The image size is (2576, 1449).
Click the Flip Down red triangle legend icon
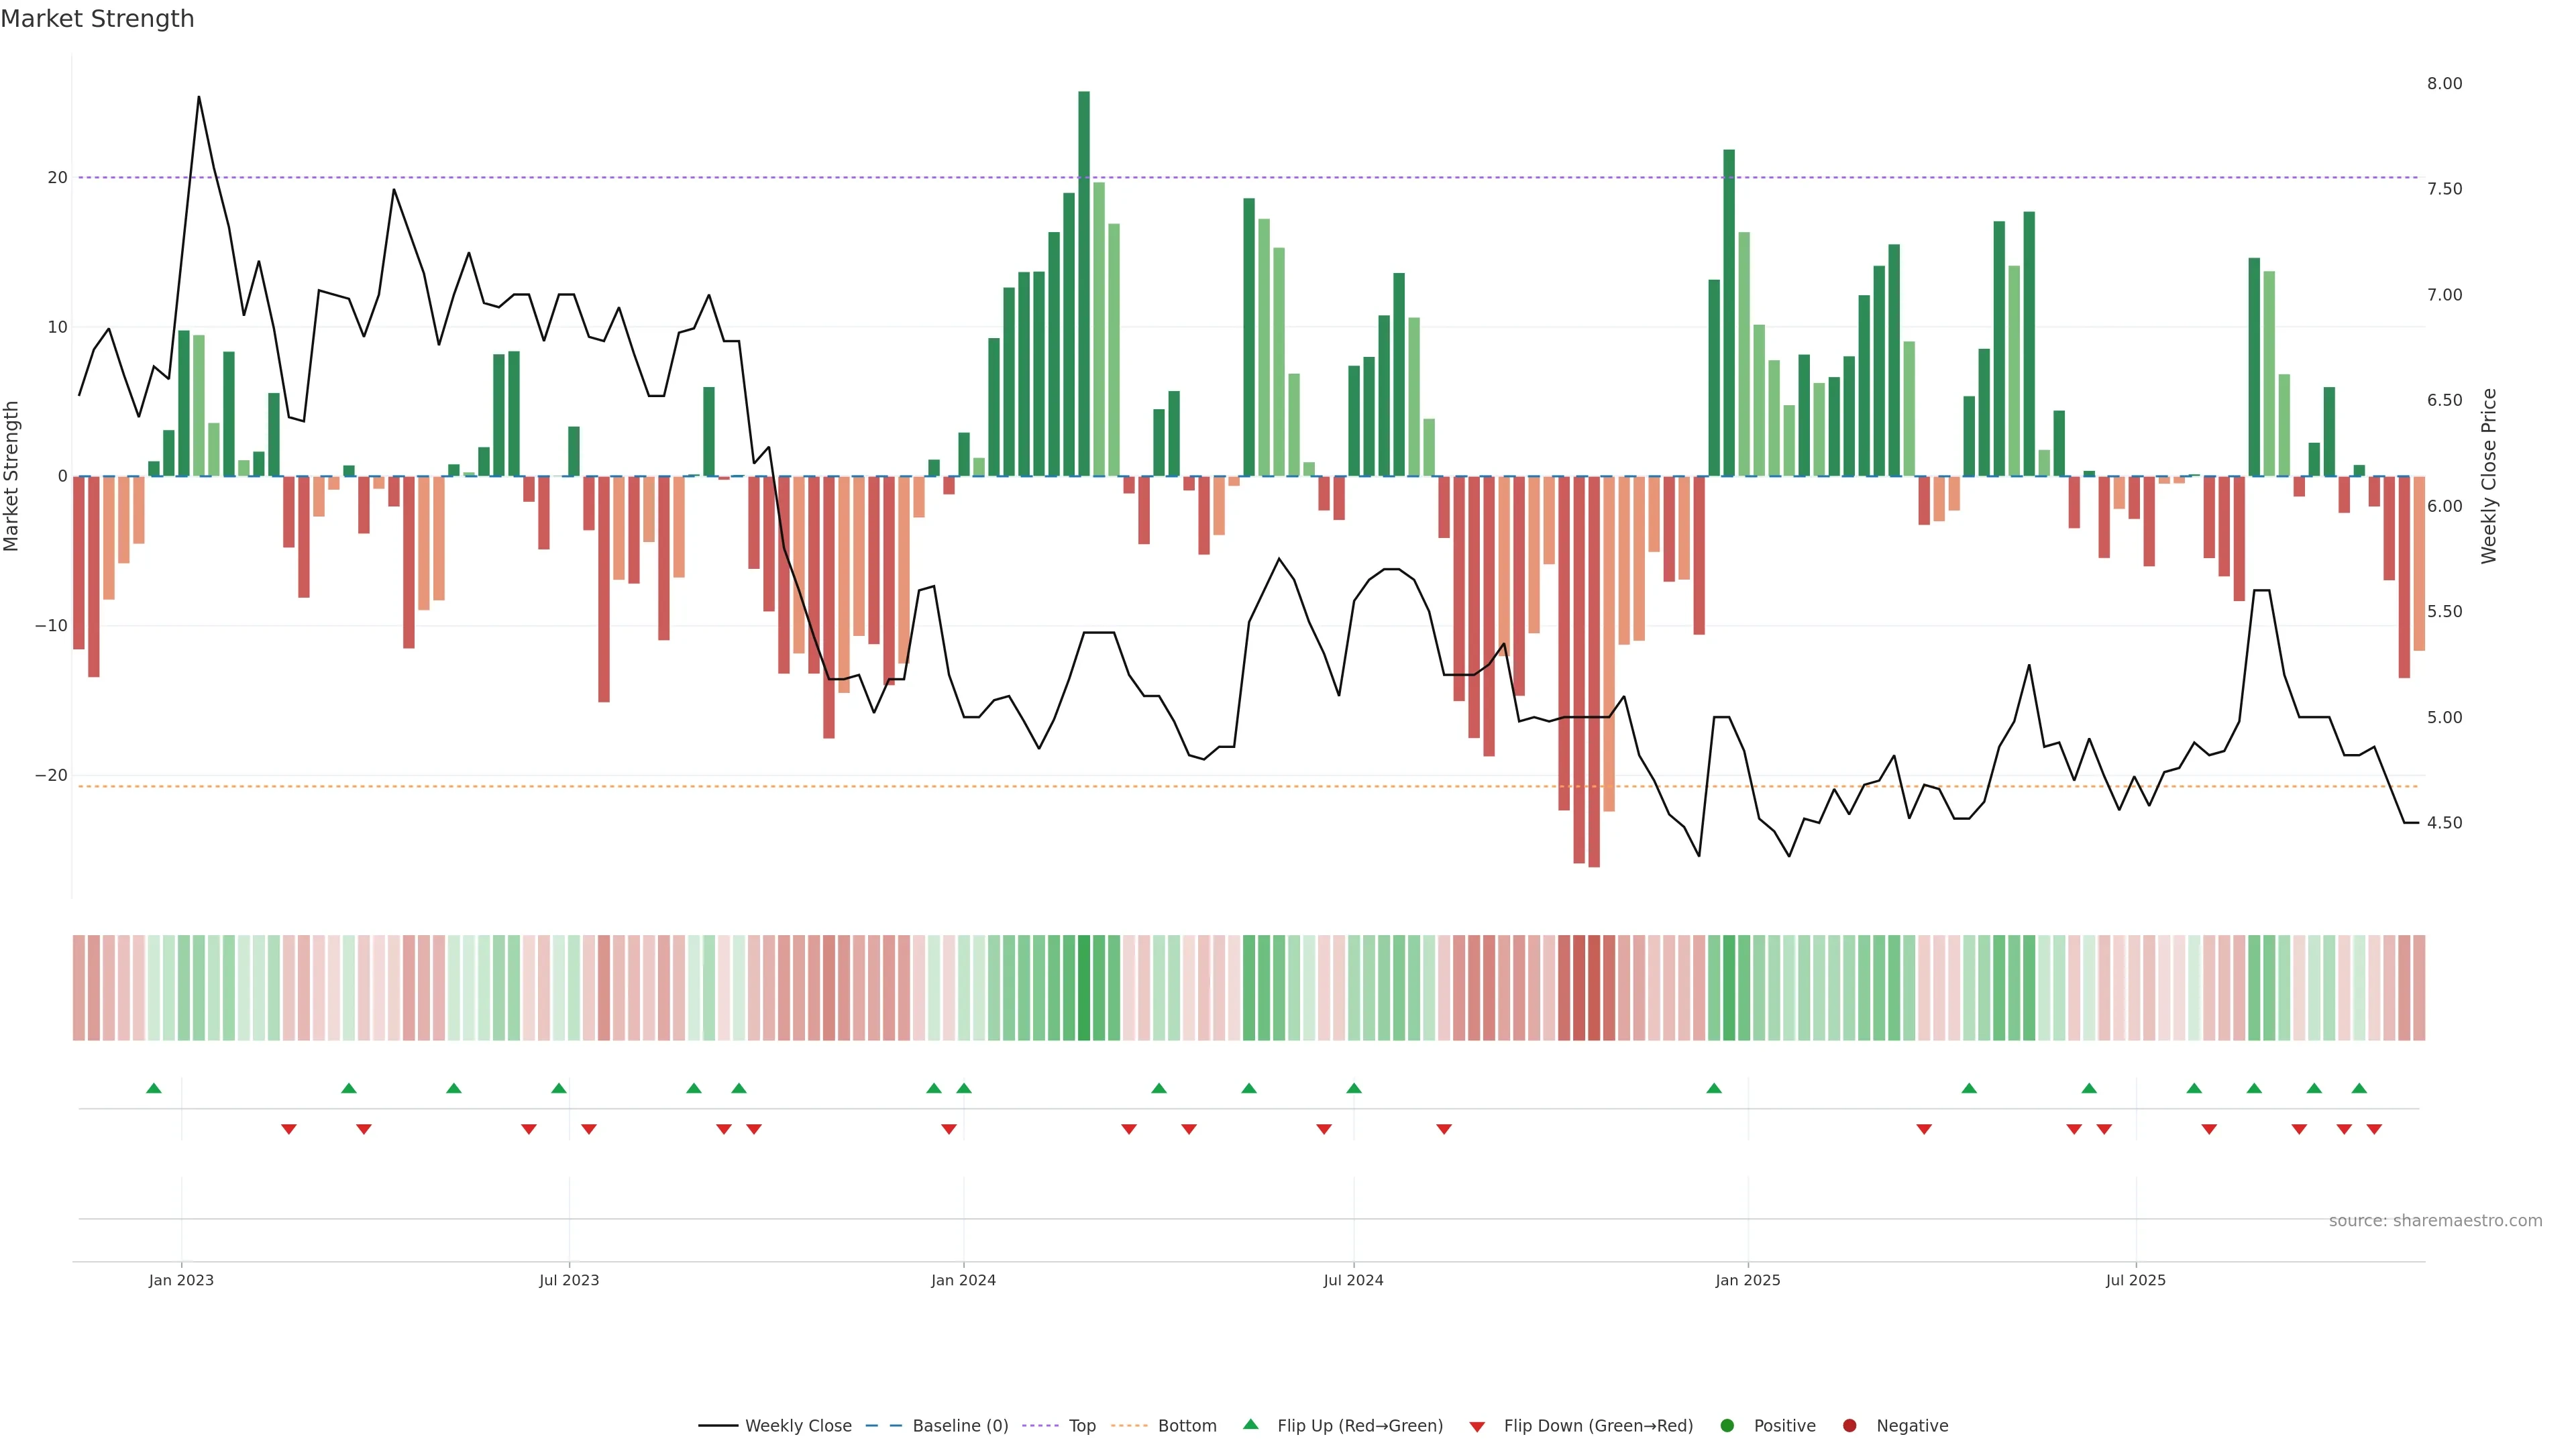coord(1477,1426)
